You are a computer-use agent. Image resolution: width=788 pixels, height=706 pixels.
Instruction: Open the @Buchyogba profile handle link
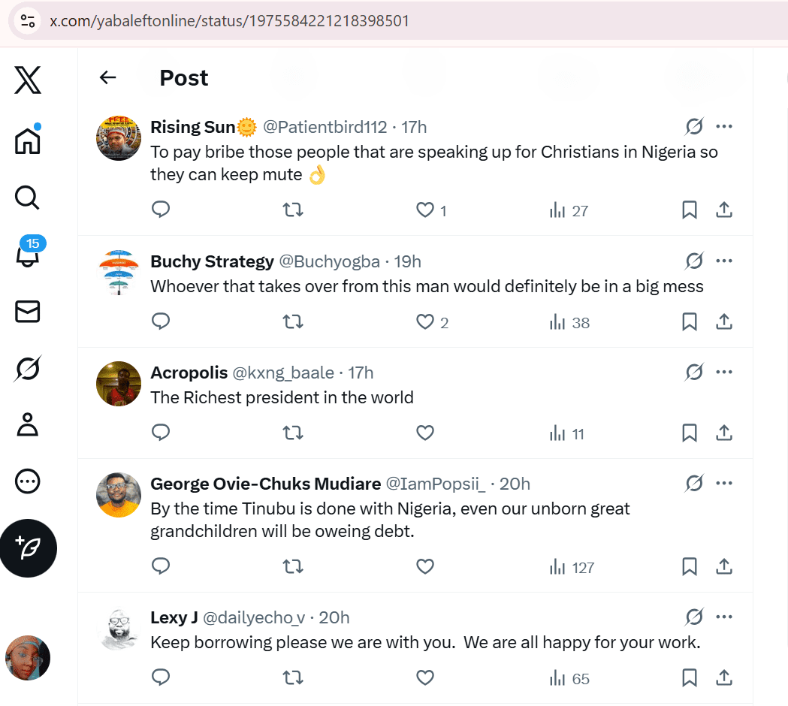(x=329, y=261)
